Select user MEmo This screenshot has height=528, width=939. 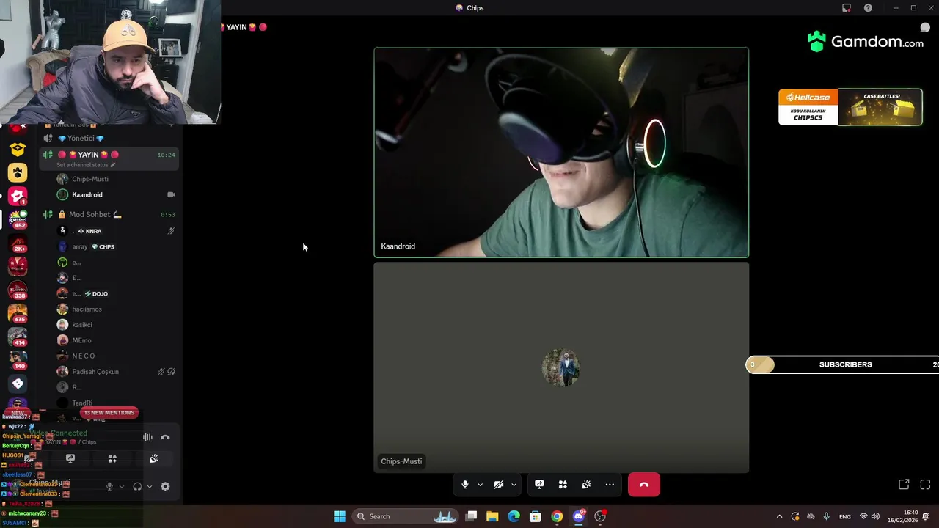point(81,340)
